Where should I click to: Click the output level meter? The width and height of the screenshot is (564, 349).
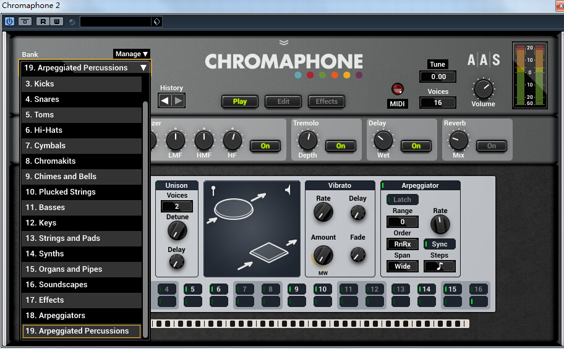click(x=530, y=75)
